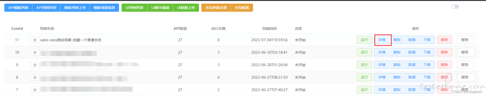The height and width of the screenshot is (96, 486).
Task: Open UI数据上传 tab
Action: click(x=186, y=8)
